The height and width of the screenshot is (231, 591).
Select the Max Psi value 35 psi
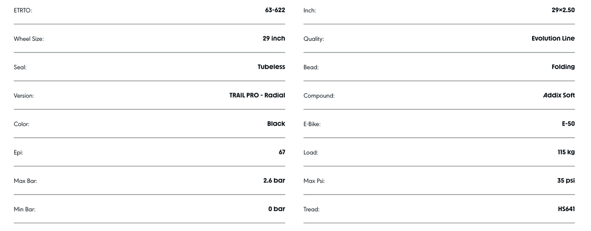point(566,181)
